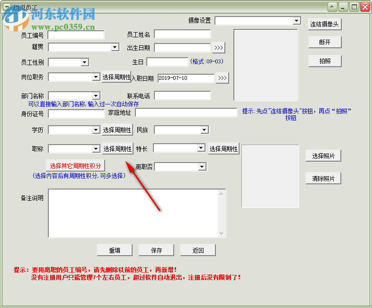
Task: Click the roll-up arrow title bar button
Action: [x=332, y=7]
